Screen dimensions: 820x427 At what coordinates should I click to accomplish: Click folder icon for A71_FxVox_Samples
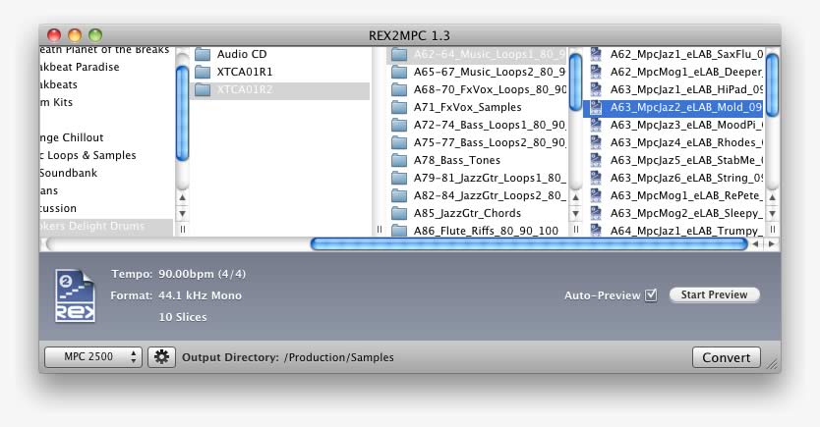tap(399, 108)
